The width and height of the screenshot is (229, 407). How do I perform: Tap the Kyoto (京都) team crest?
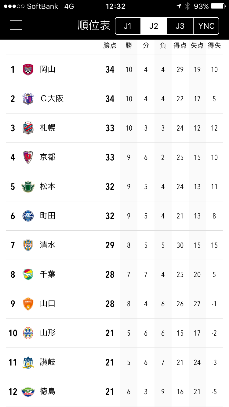(x=28, y=157)
